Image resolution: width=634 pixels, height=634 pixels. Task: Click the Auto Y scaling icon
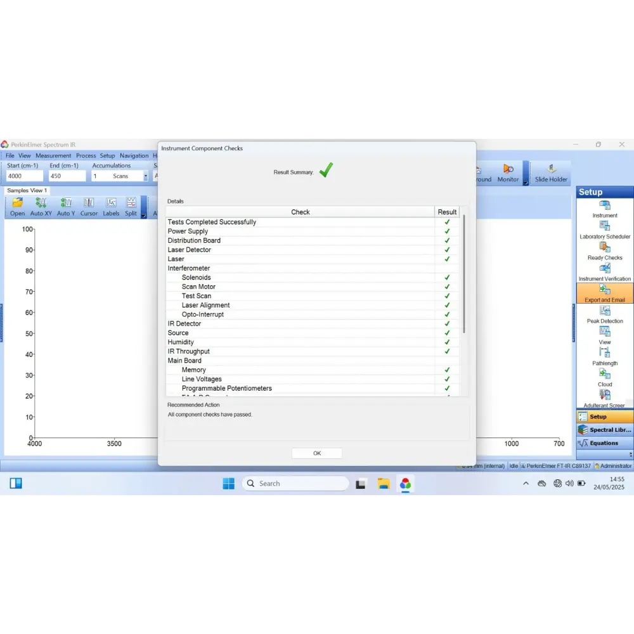tap(65, 207)
